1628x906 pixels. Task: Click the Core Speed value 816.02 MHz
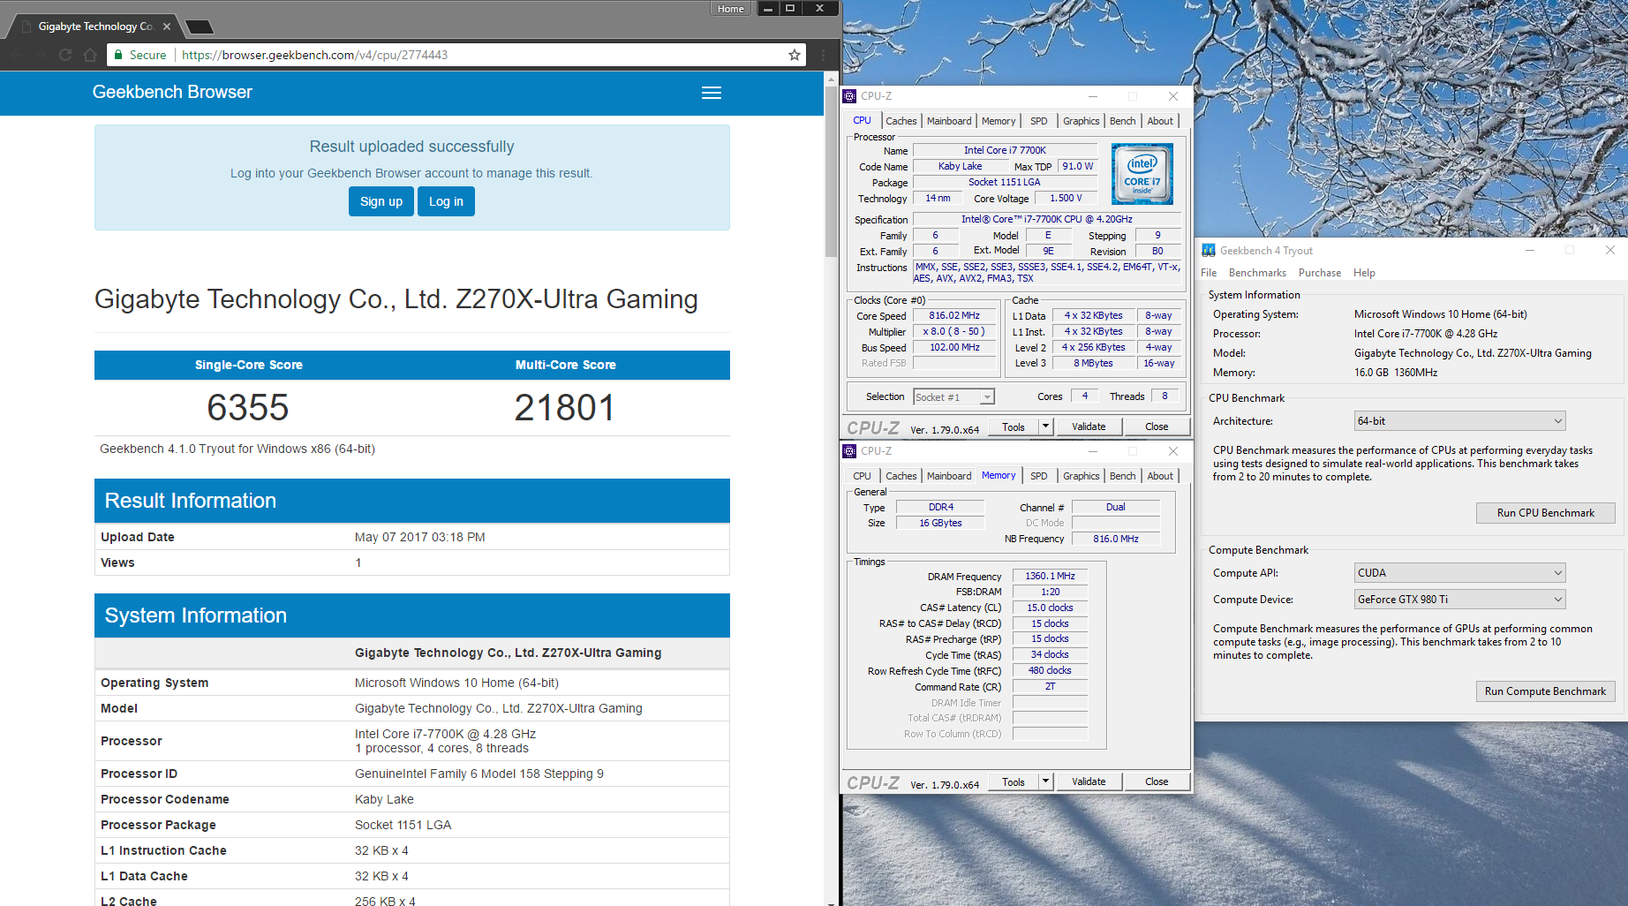954,316
